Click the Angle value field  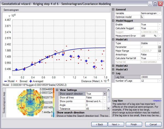94,105
